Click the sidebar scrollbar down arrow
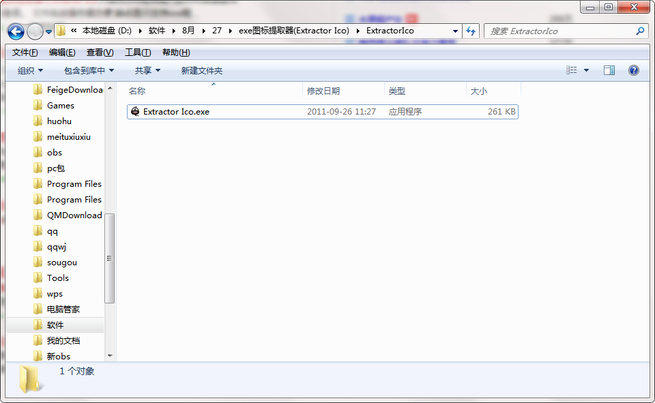The image size is (655, 403). tap(110, 356)
